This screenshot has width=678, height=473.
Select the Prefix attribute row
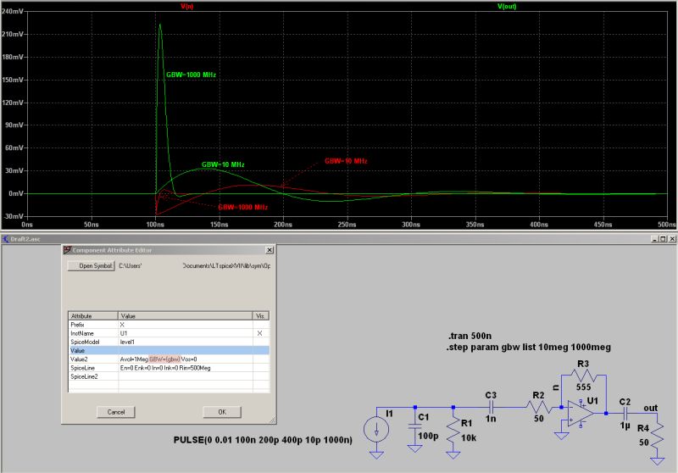[169, 325]
